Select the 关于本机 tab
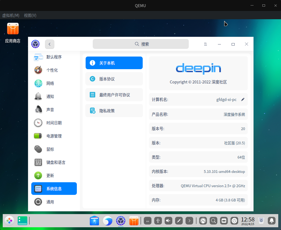 [x=114, y=63]
